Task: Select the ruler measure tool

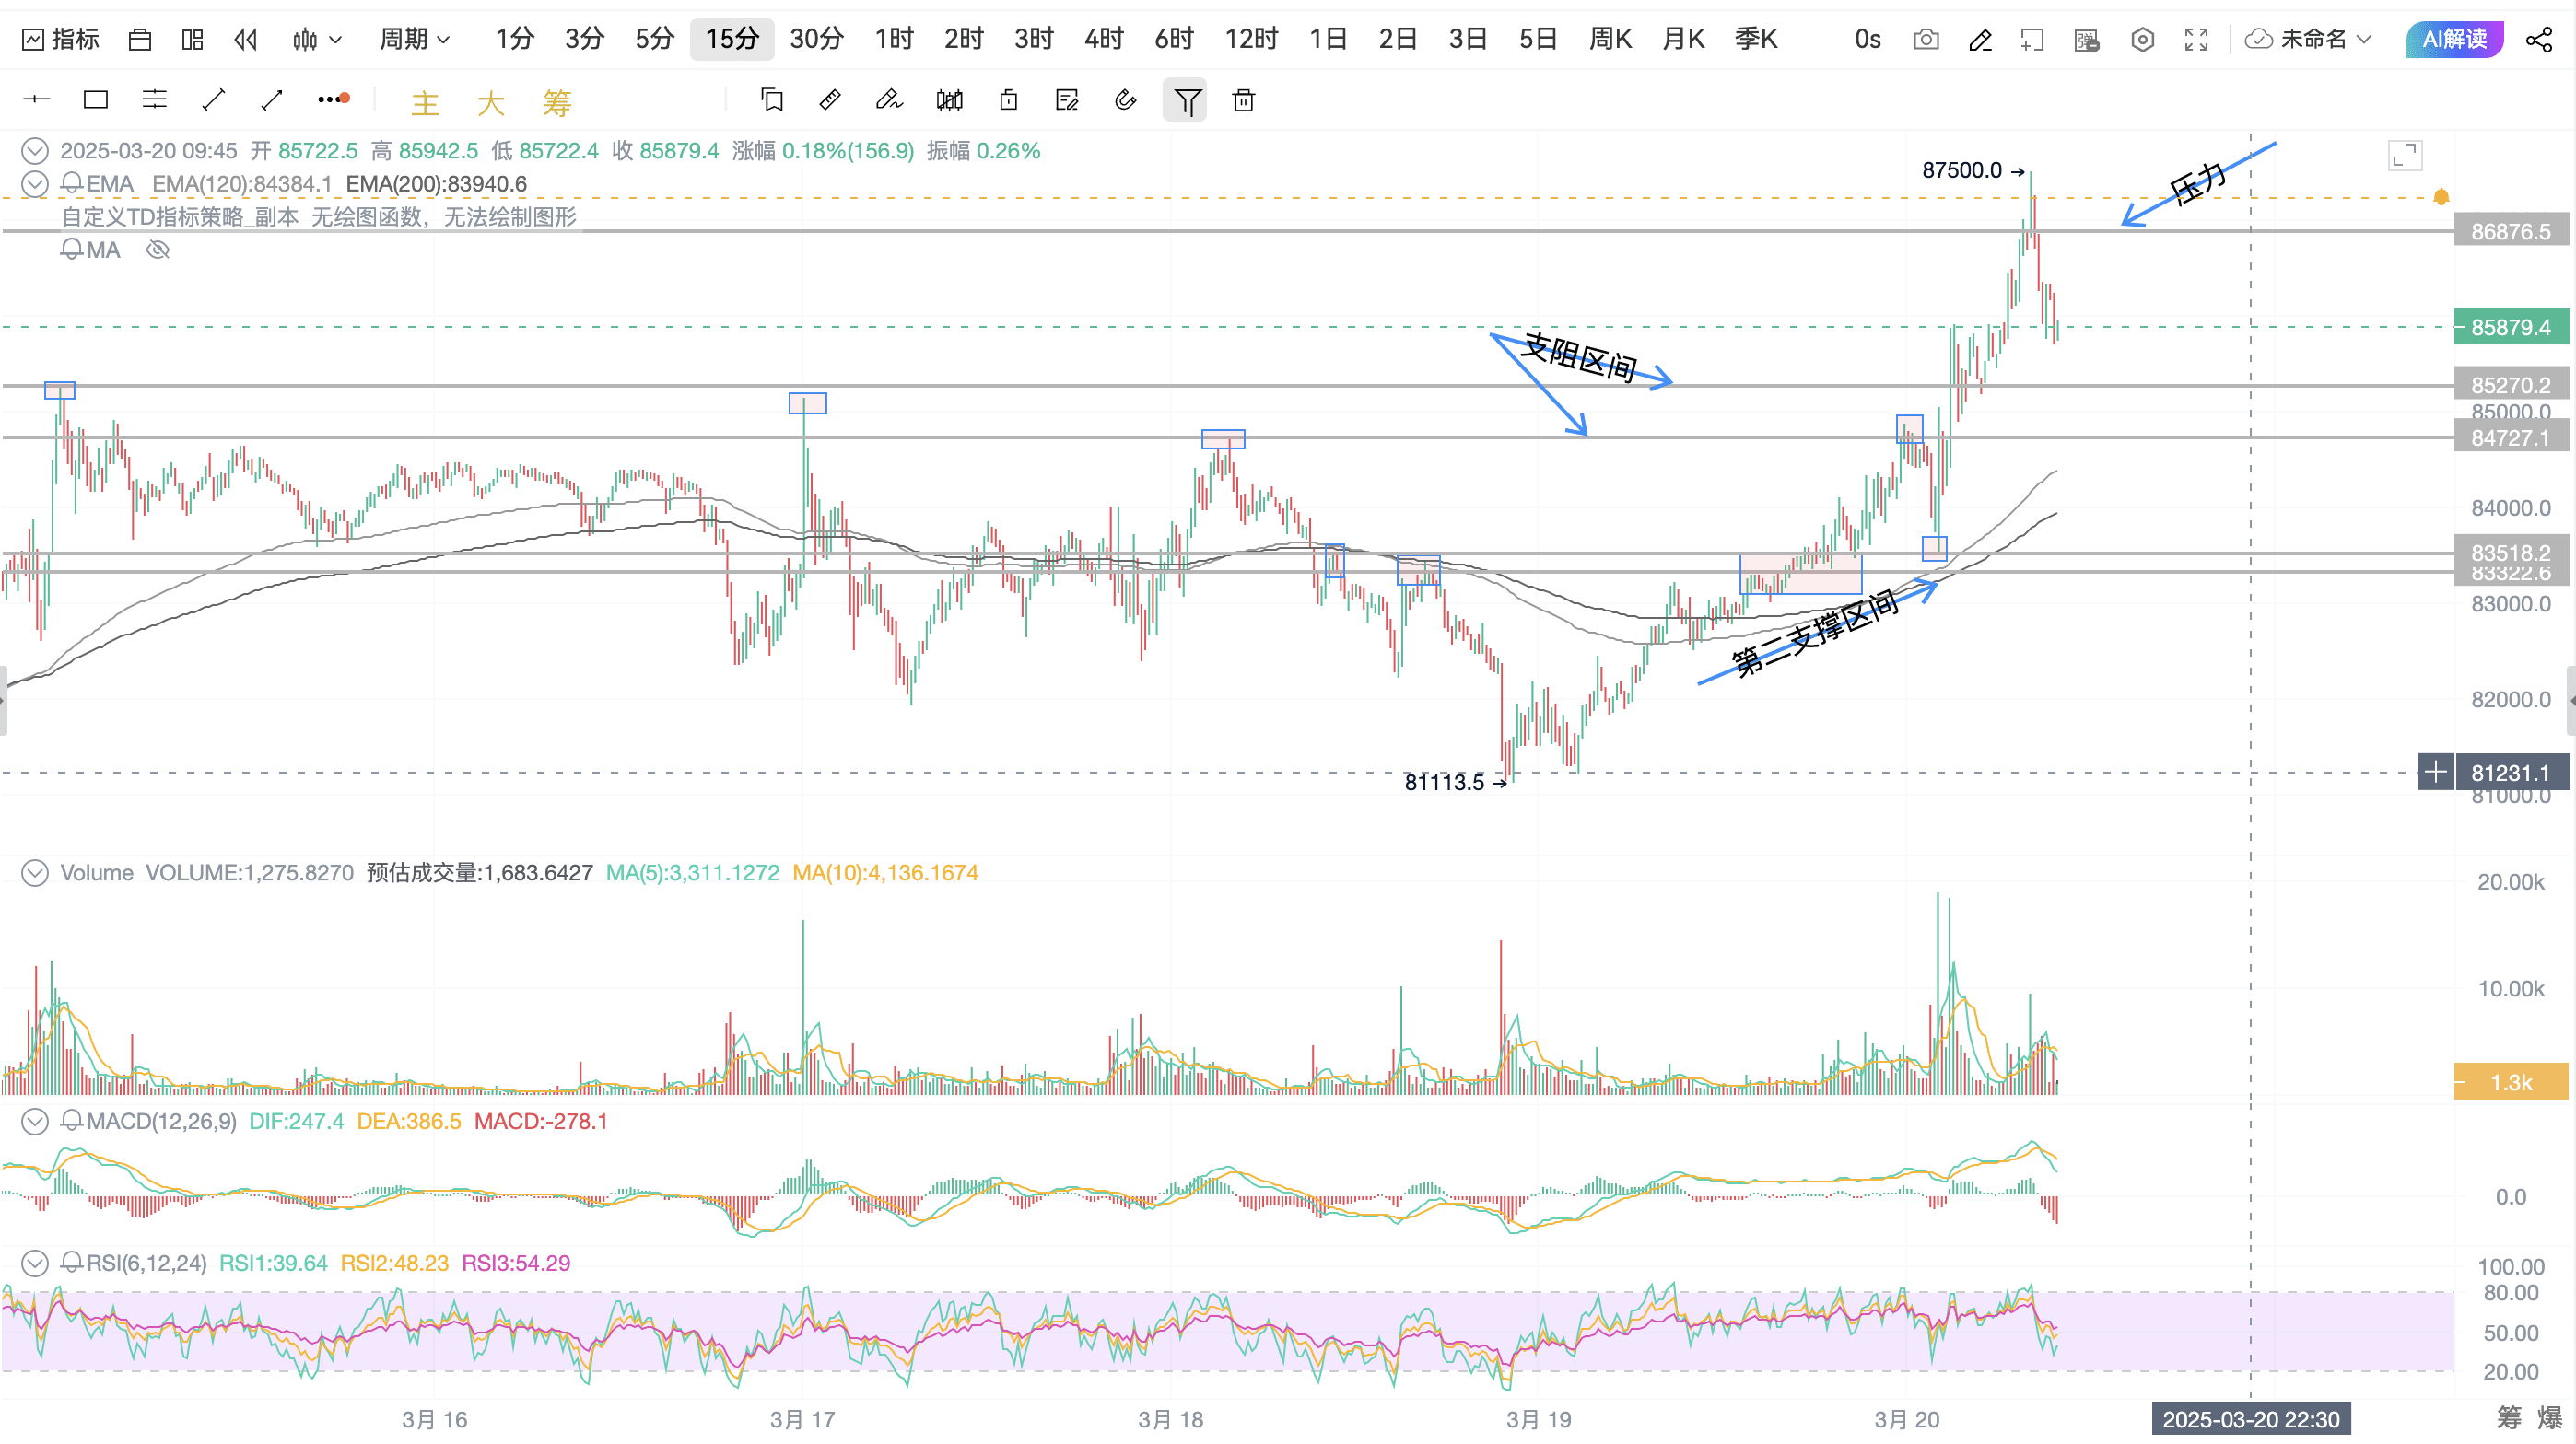Action: point(829,100)
